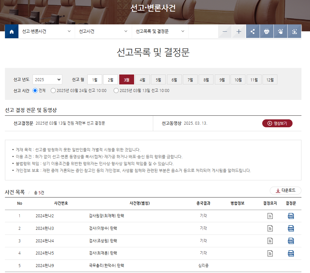The image size is (310, 273).
Task: Select the 전체 radio option
Action: [x=35, y=91]
